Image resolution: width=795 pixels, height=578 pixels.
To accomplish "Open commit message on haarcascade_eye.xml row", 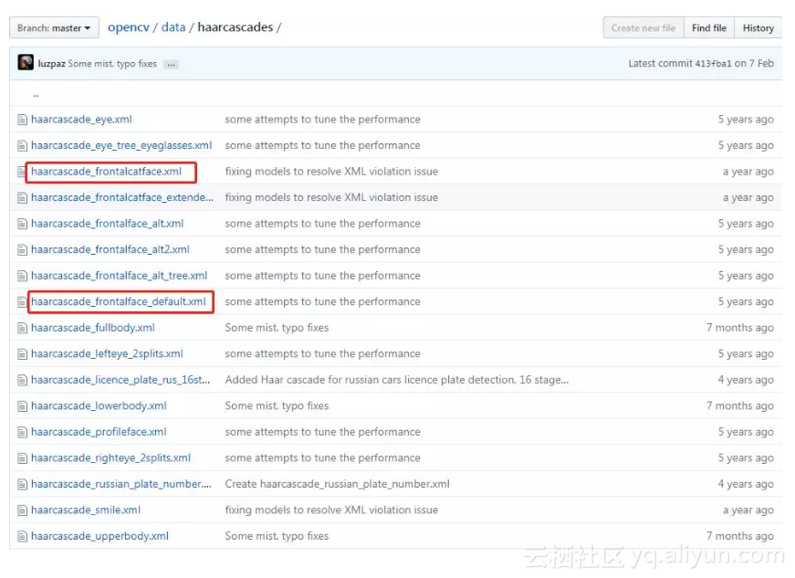I will point(322,119).
